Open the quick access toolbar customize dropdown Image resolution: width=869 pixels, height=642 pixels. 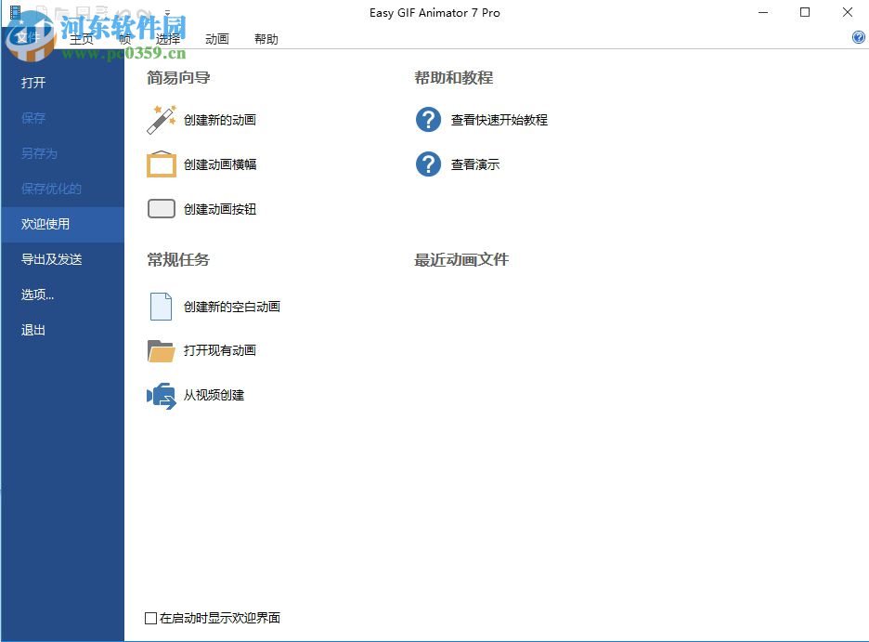point(168,12)
